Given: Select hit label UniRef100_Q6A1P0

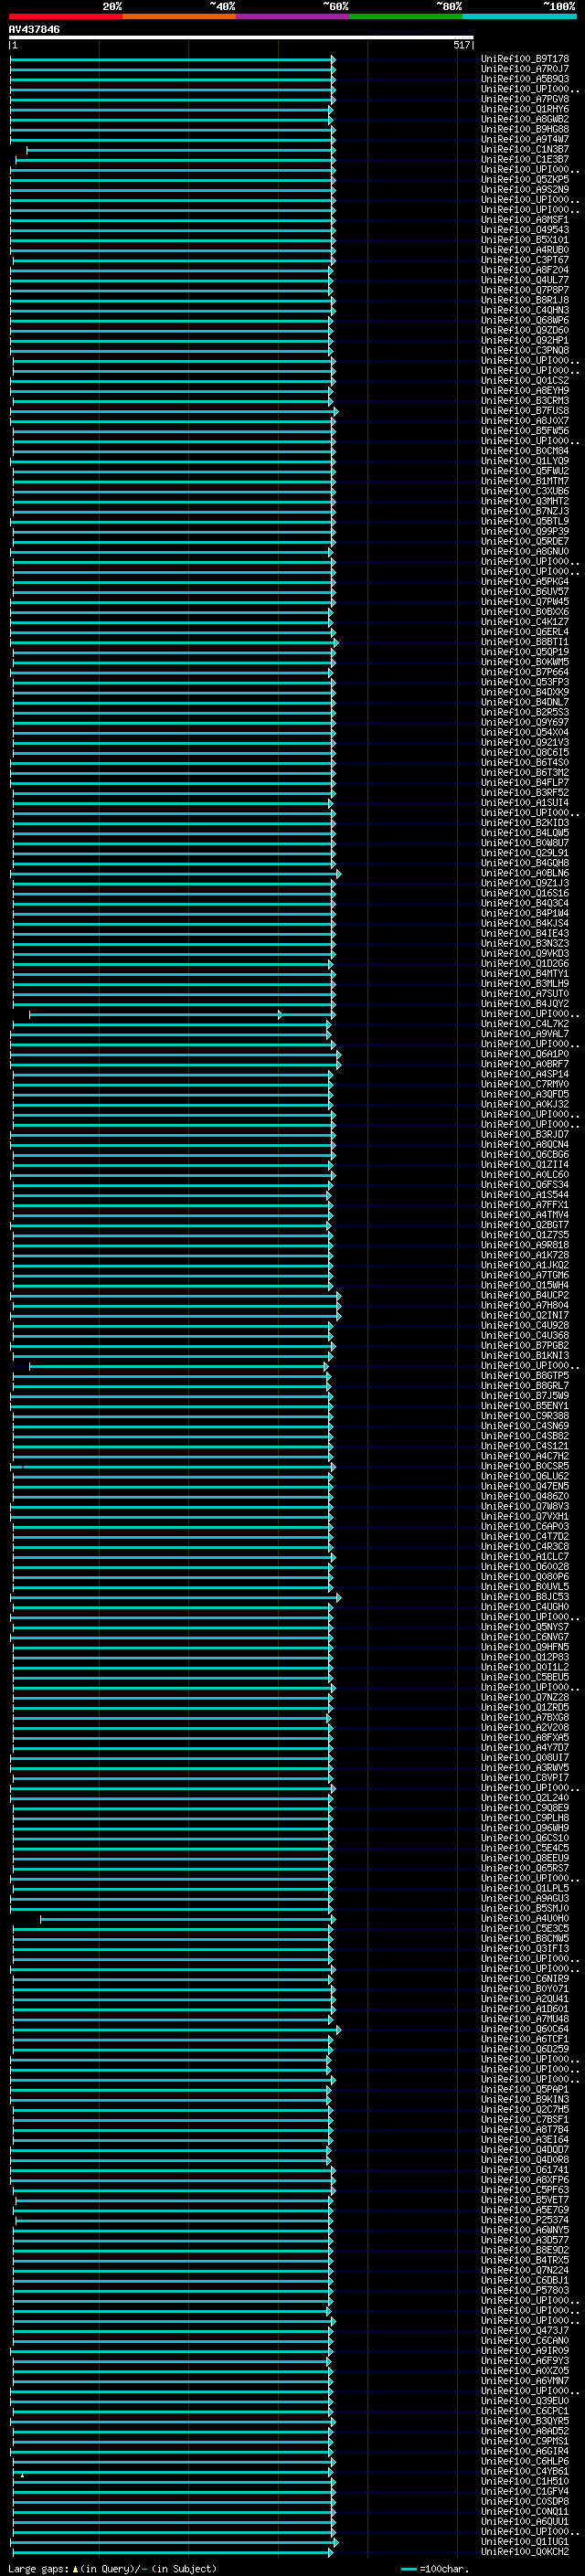Looking at the screenshot, I should click(525, 1054).
